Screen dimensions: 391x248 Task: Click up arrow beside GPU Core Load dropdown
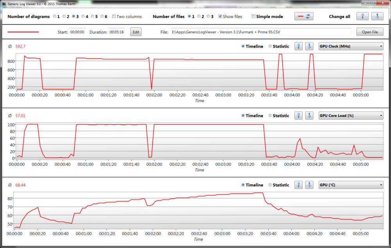298,115
